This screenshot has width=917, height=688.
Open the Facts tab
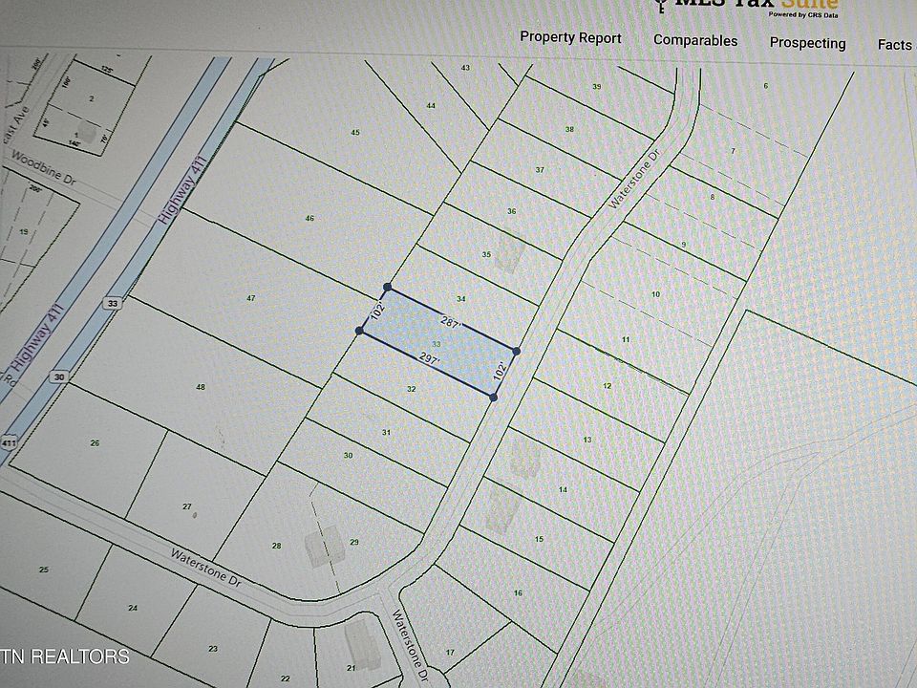[x=895, y=45]
